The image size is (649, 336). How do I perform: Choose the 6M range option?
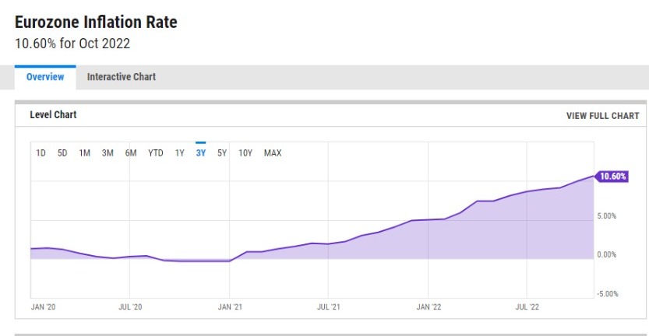[x=131, y=153]
